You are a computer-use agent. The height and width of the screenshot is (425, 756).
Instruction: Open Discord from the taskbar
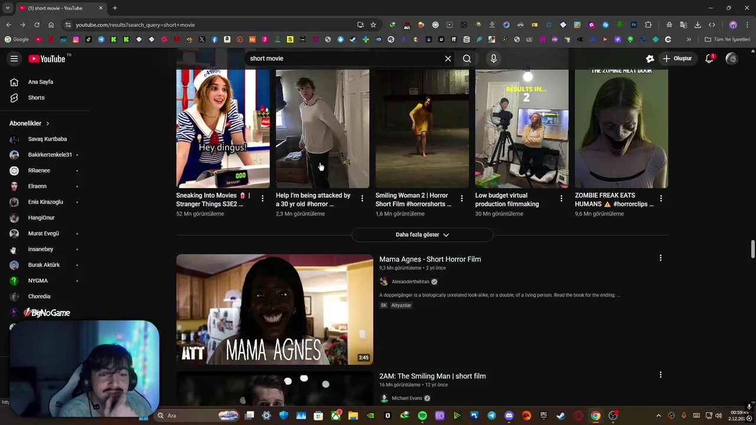pos(509,416)
